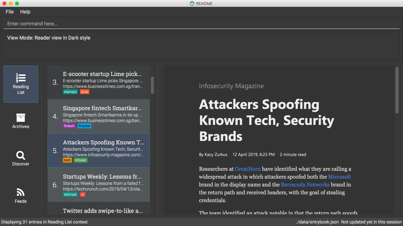
Task: Click the reading list scrollbar thumb
Action: click(x=152, y=85)
